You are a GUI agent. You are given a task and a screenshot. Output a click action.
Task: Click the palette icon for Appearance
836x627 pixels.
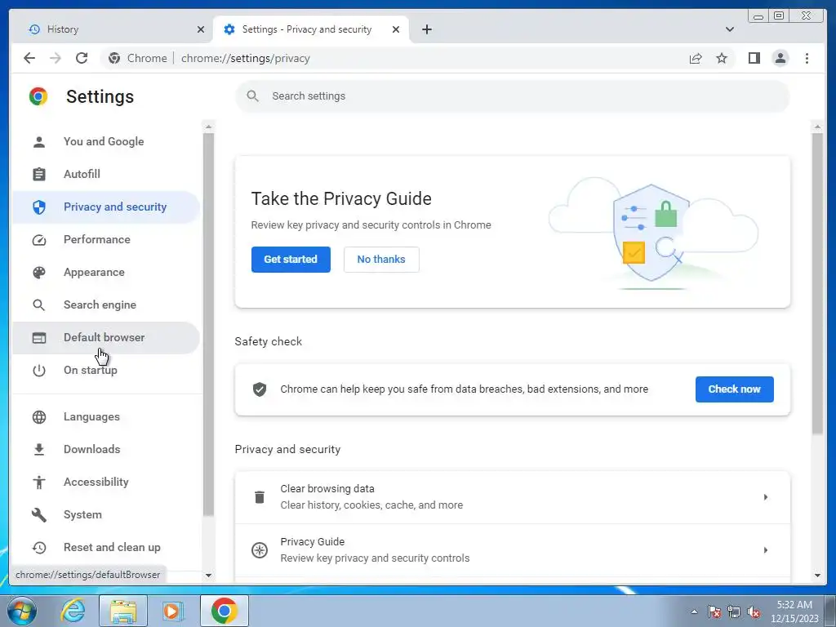coord(39,273)
